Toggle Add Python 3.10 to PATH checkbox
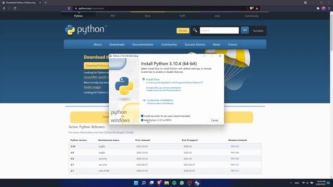This screenshot has height=187, width=333. point(142,120)
